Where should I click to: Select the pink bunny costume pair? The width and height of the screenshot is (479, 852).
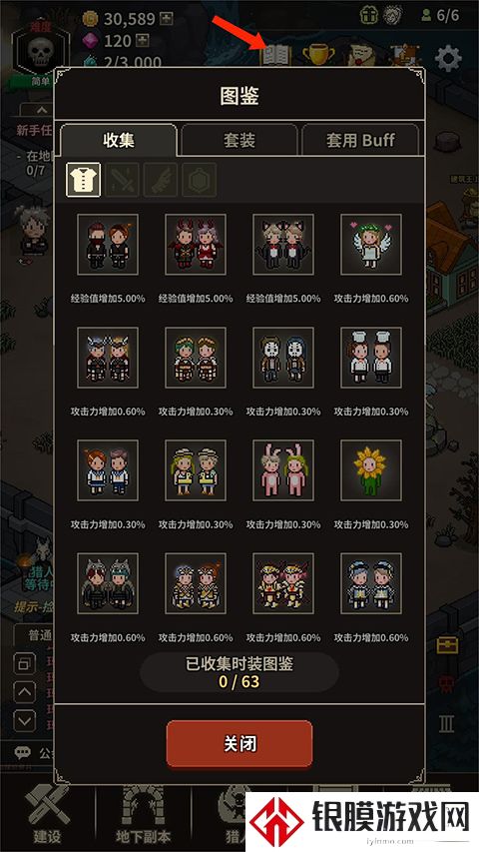(x=283, y=470)
